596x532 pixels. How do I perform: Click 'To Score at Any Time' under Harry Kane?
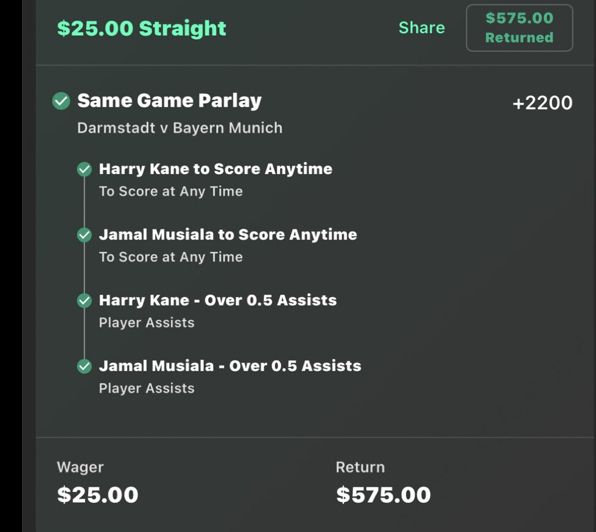(171, 191)
